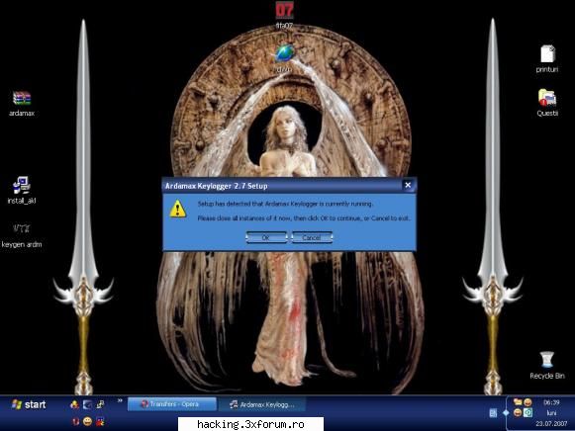Open the Windows start menu
Image resolution: width=575 pixels, height=431 pixels.
(29, 404)
